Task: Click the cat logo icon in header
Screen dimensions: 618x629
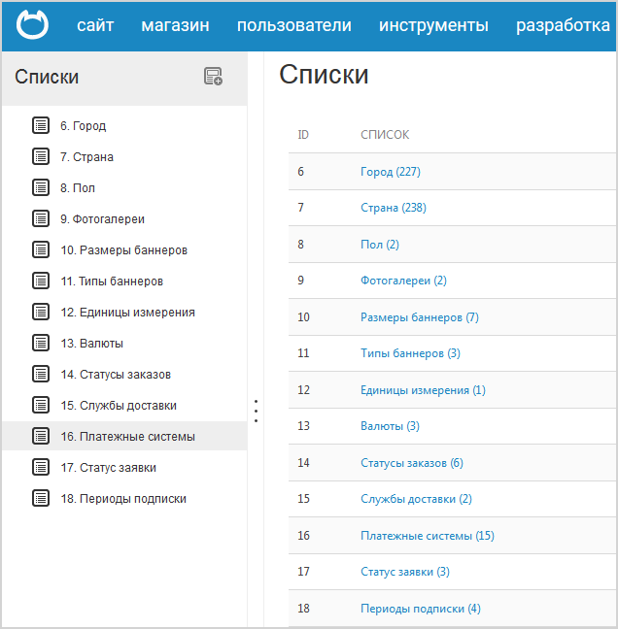Action: tap(33, 25)
